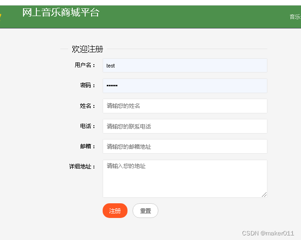Click the 姓名 name input field
301x240 pixels.
pyautogui.click(x=185, y=106)
